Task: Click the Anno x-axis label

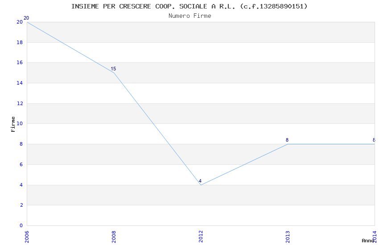Action: [x=368, y=241]
